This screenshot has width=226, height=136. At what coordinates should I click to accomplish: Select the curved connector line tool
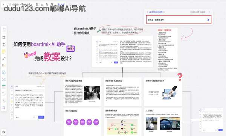pos(4,59)
